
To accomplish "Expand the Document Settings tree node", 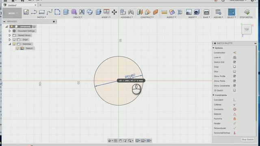I will coord(10,31).
